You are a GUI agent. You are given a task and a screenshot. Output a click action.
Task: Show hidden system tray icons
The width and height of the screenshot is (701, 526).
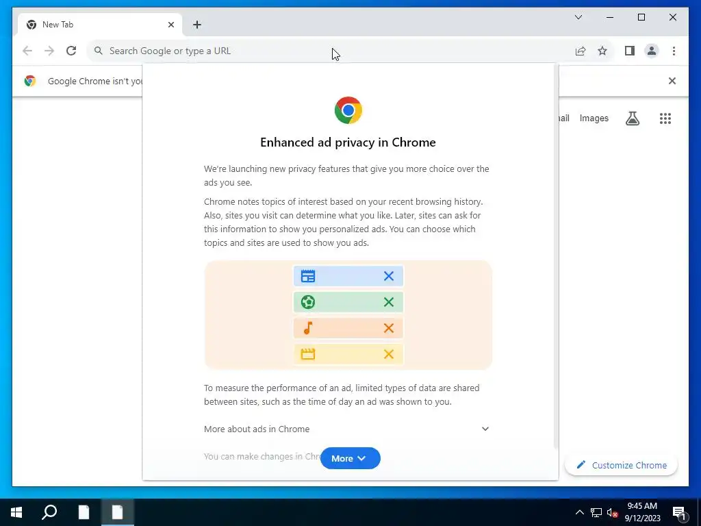click(579, 512)
